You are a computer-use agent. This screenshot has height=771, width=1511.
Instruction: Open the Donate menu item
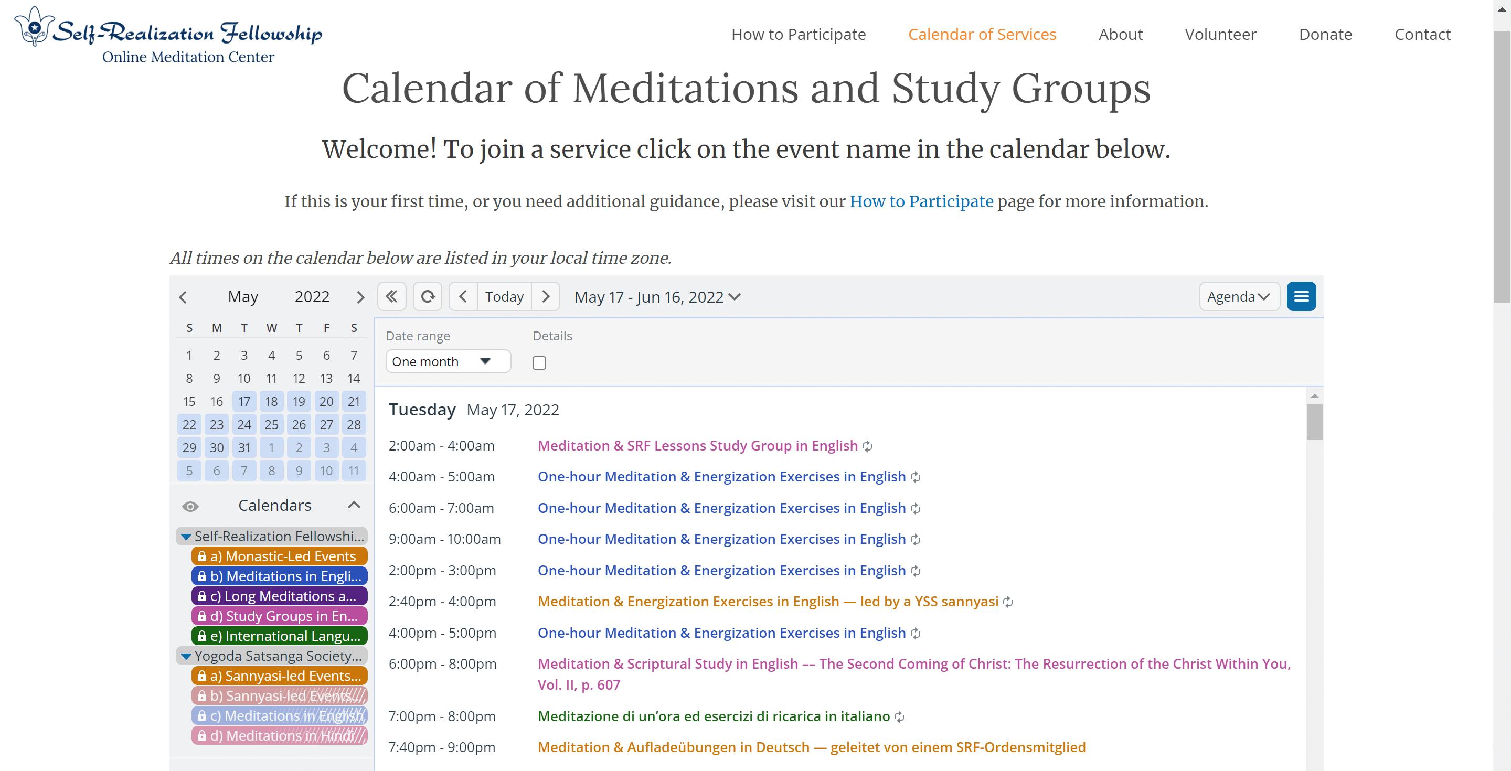[x=1325, y=34]
